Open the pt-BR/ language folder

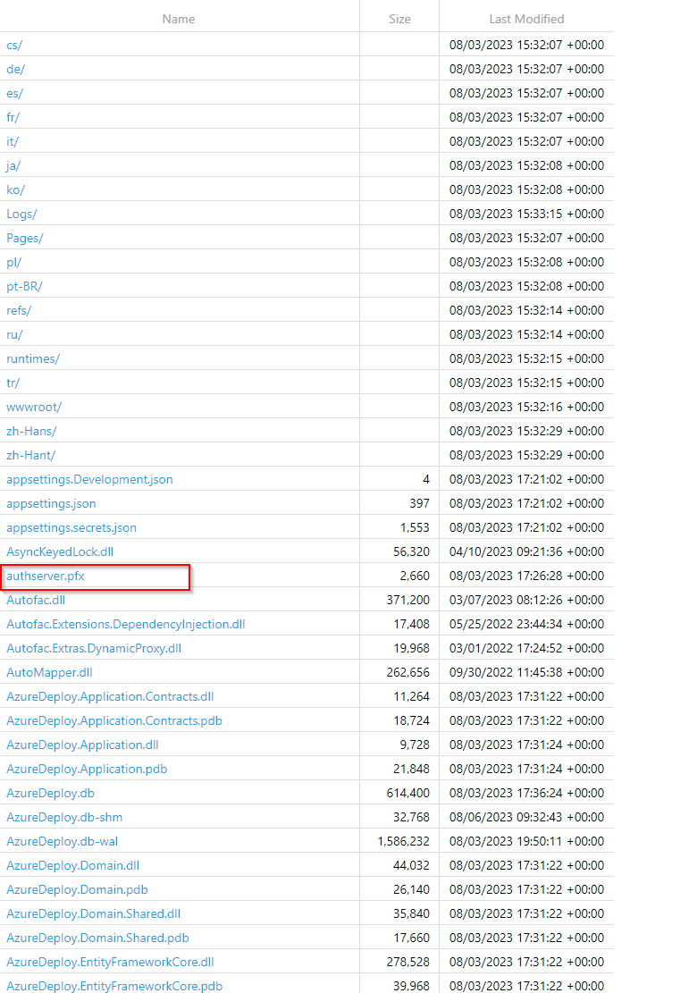point(24,286)
